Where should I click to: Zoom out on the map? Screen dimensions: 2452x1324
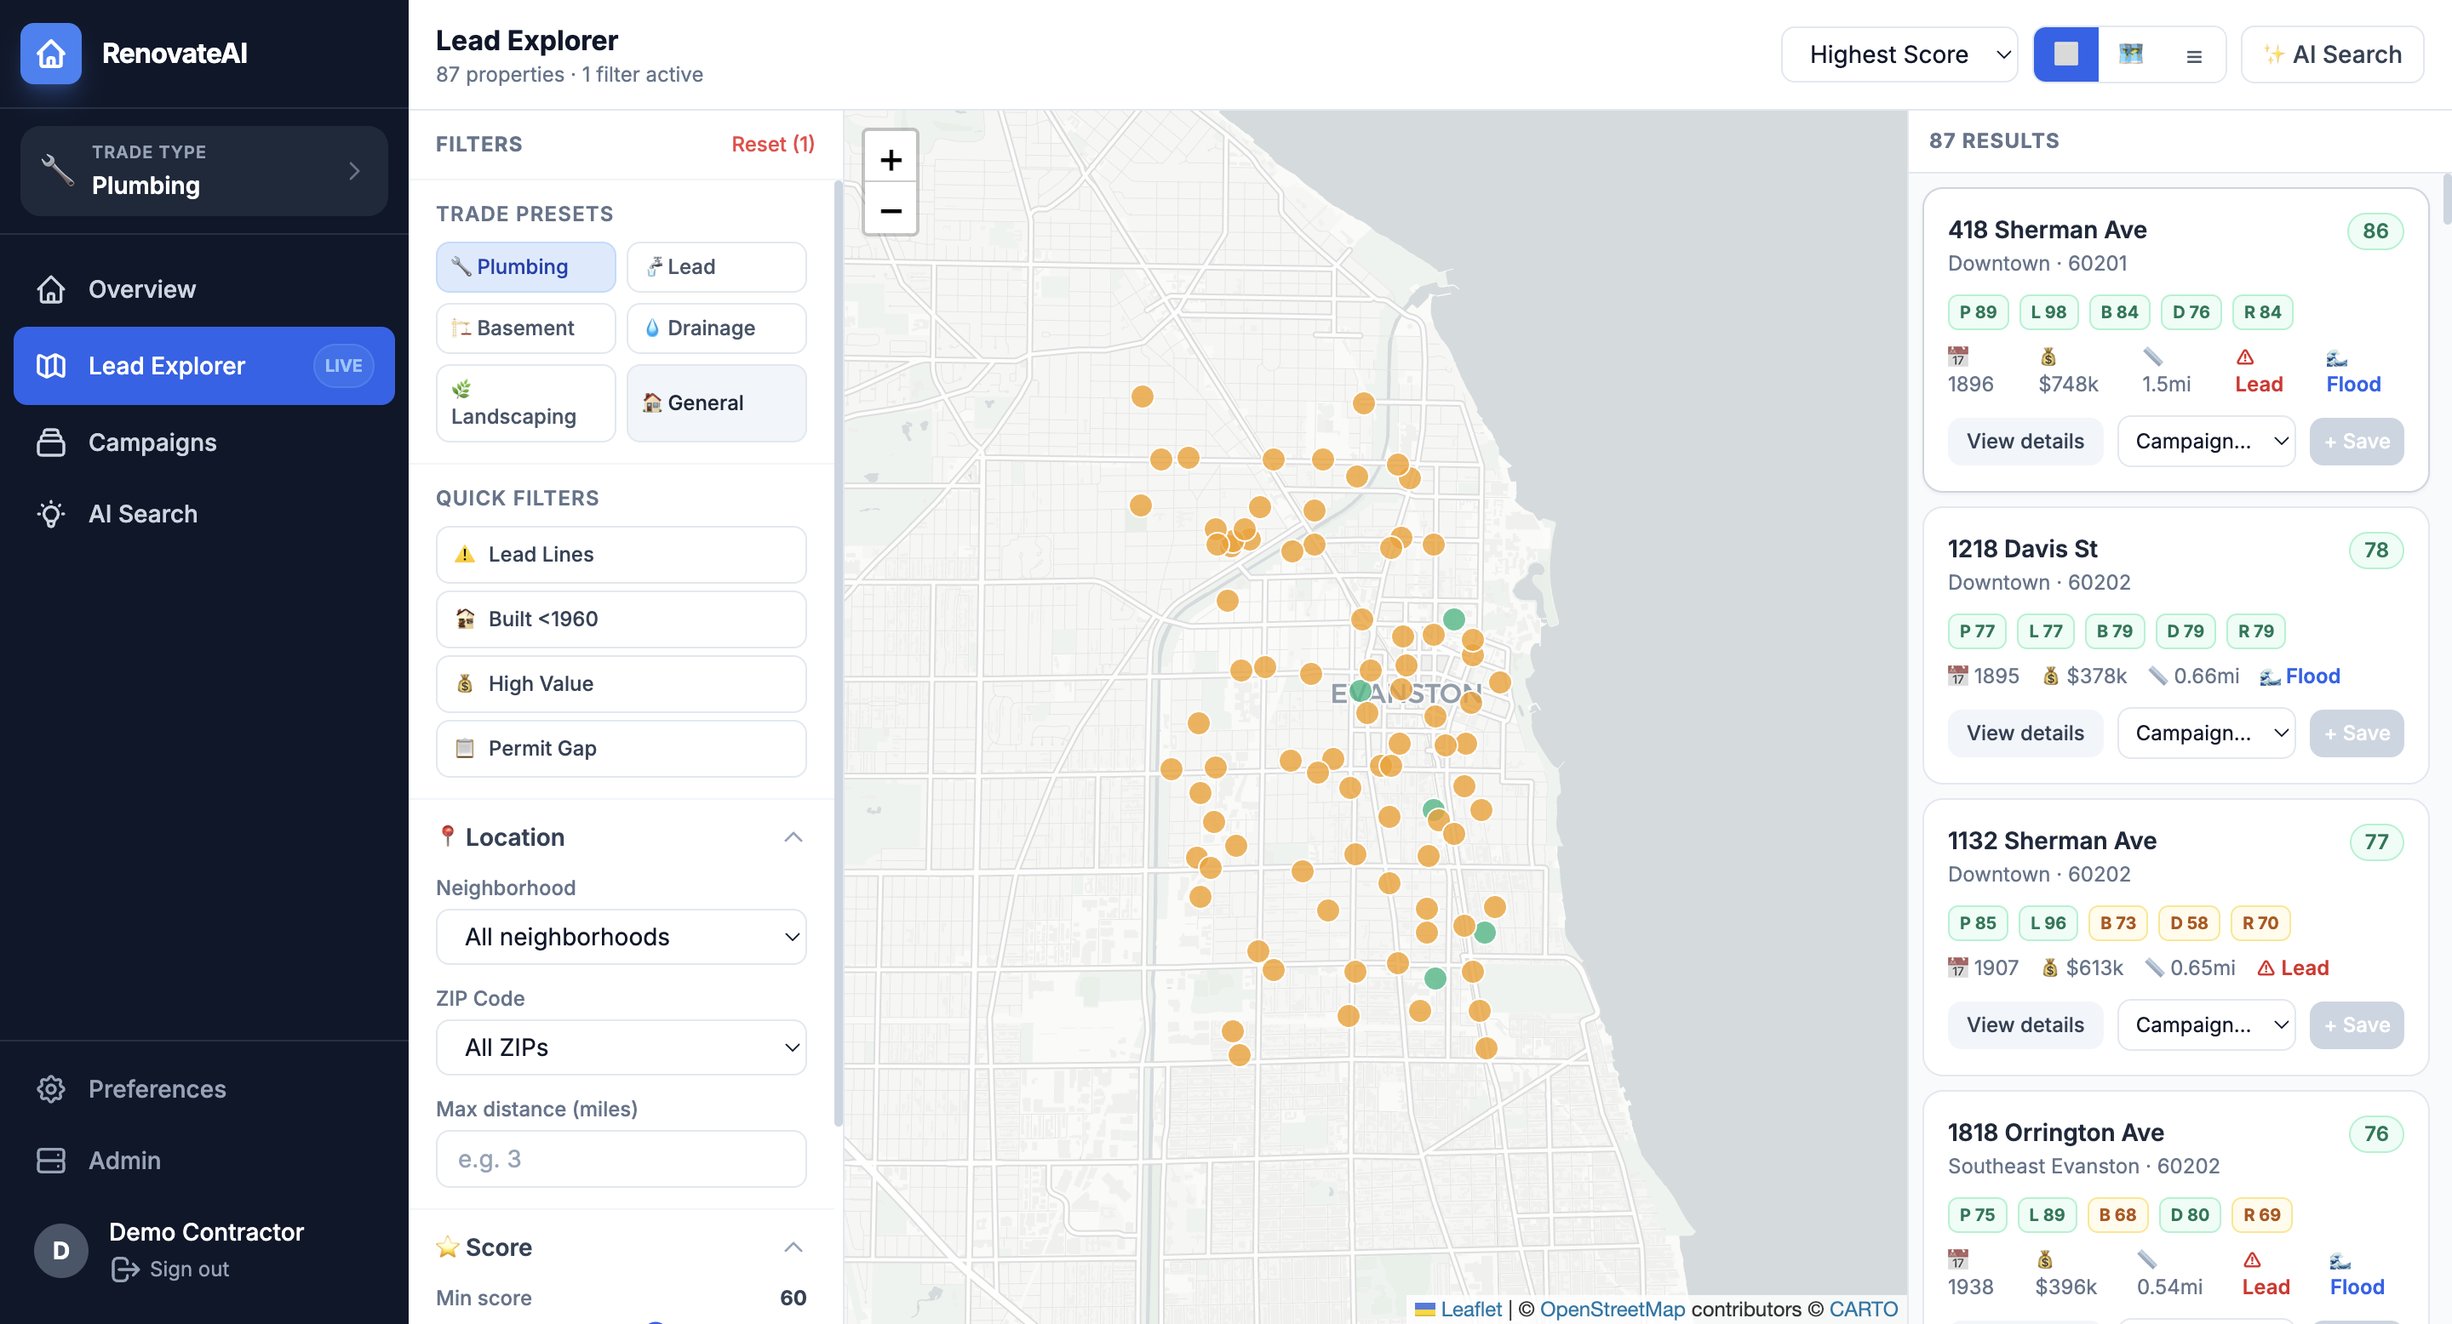(x=890, y=210)
